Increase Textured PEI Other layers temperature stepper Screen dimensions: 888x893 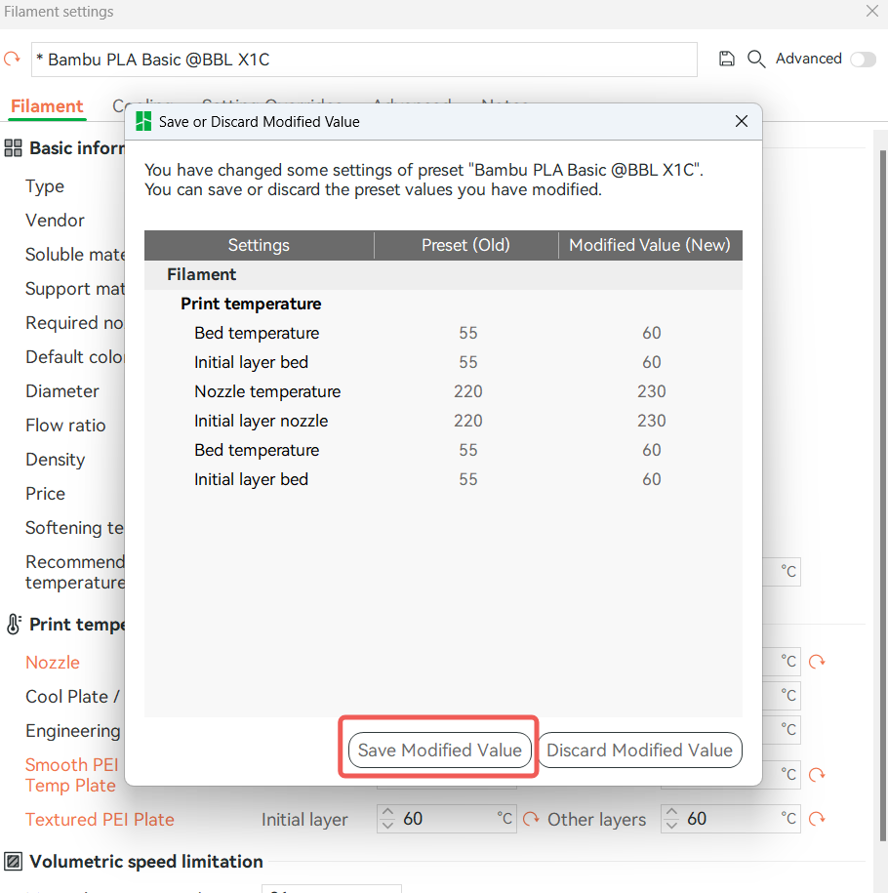[671, 813]
